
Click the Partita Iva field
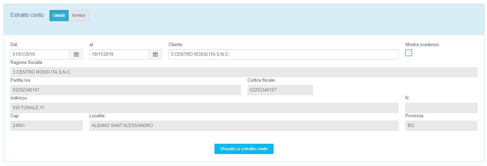tap(125, 90)
